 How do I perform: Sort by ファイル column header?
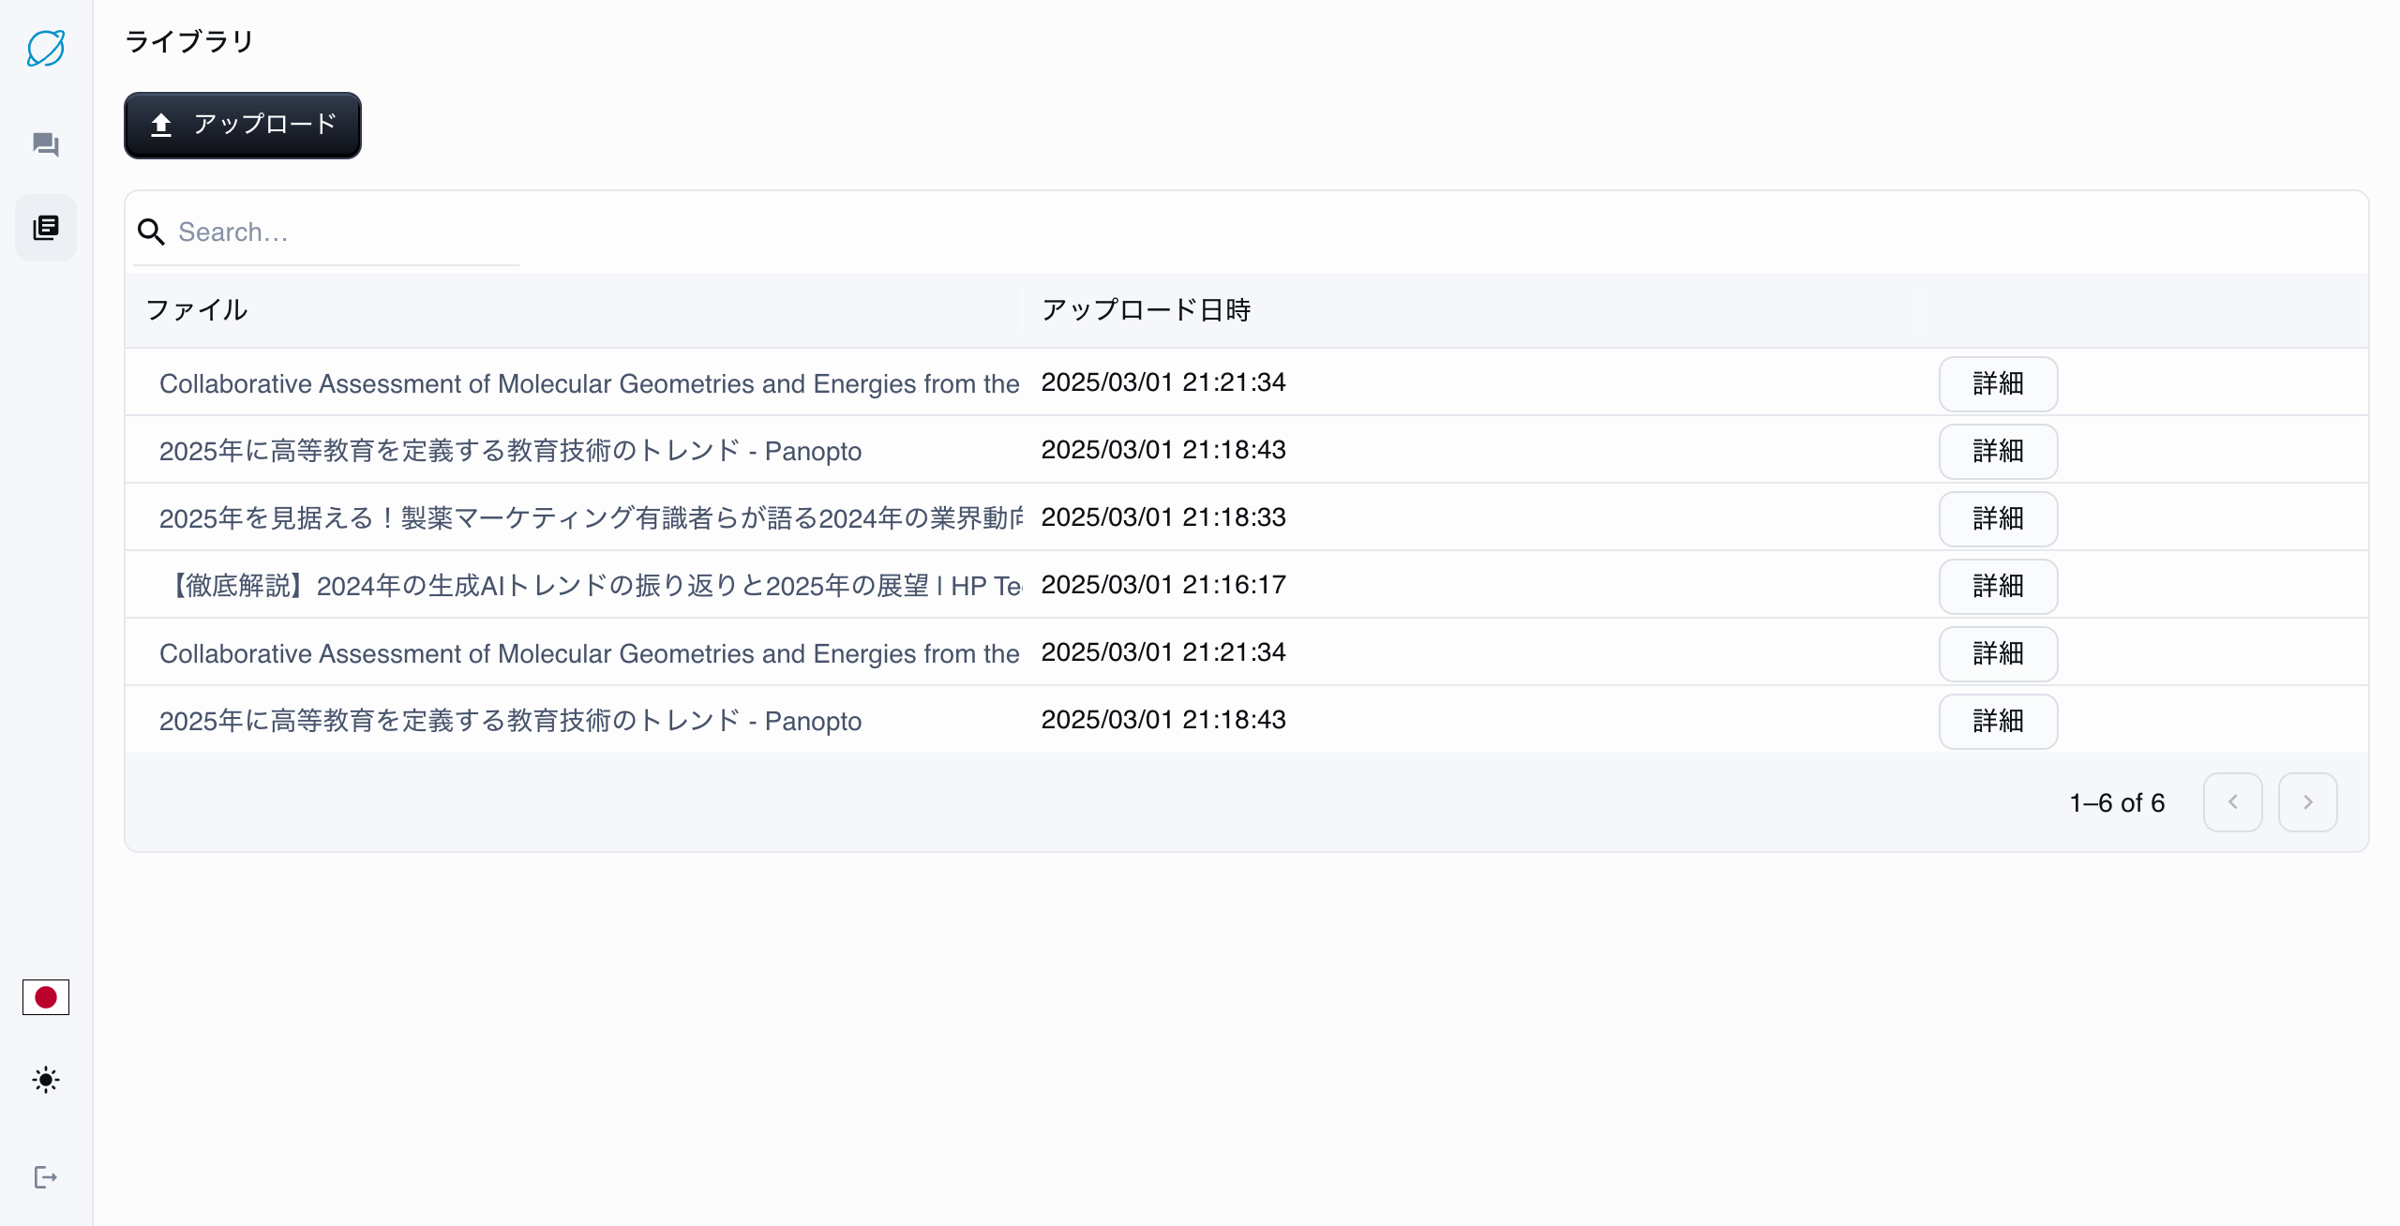tap(197, 310)
